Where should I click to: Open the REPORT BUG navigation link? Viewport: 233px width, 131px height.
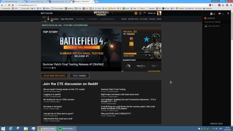coord(133,19)
